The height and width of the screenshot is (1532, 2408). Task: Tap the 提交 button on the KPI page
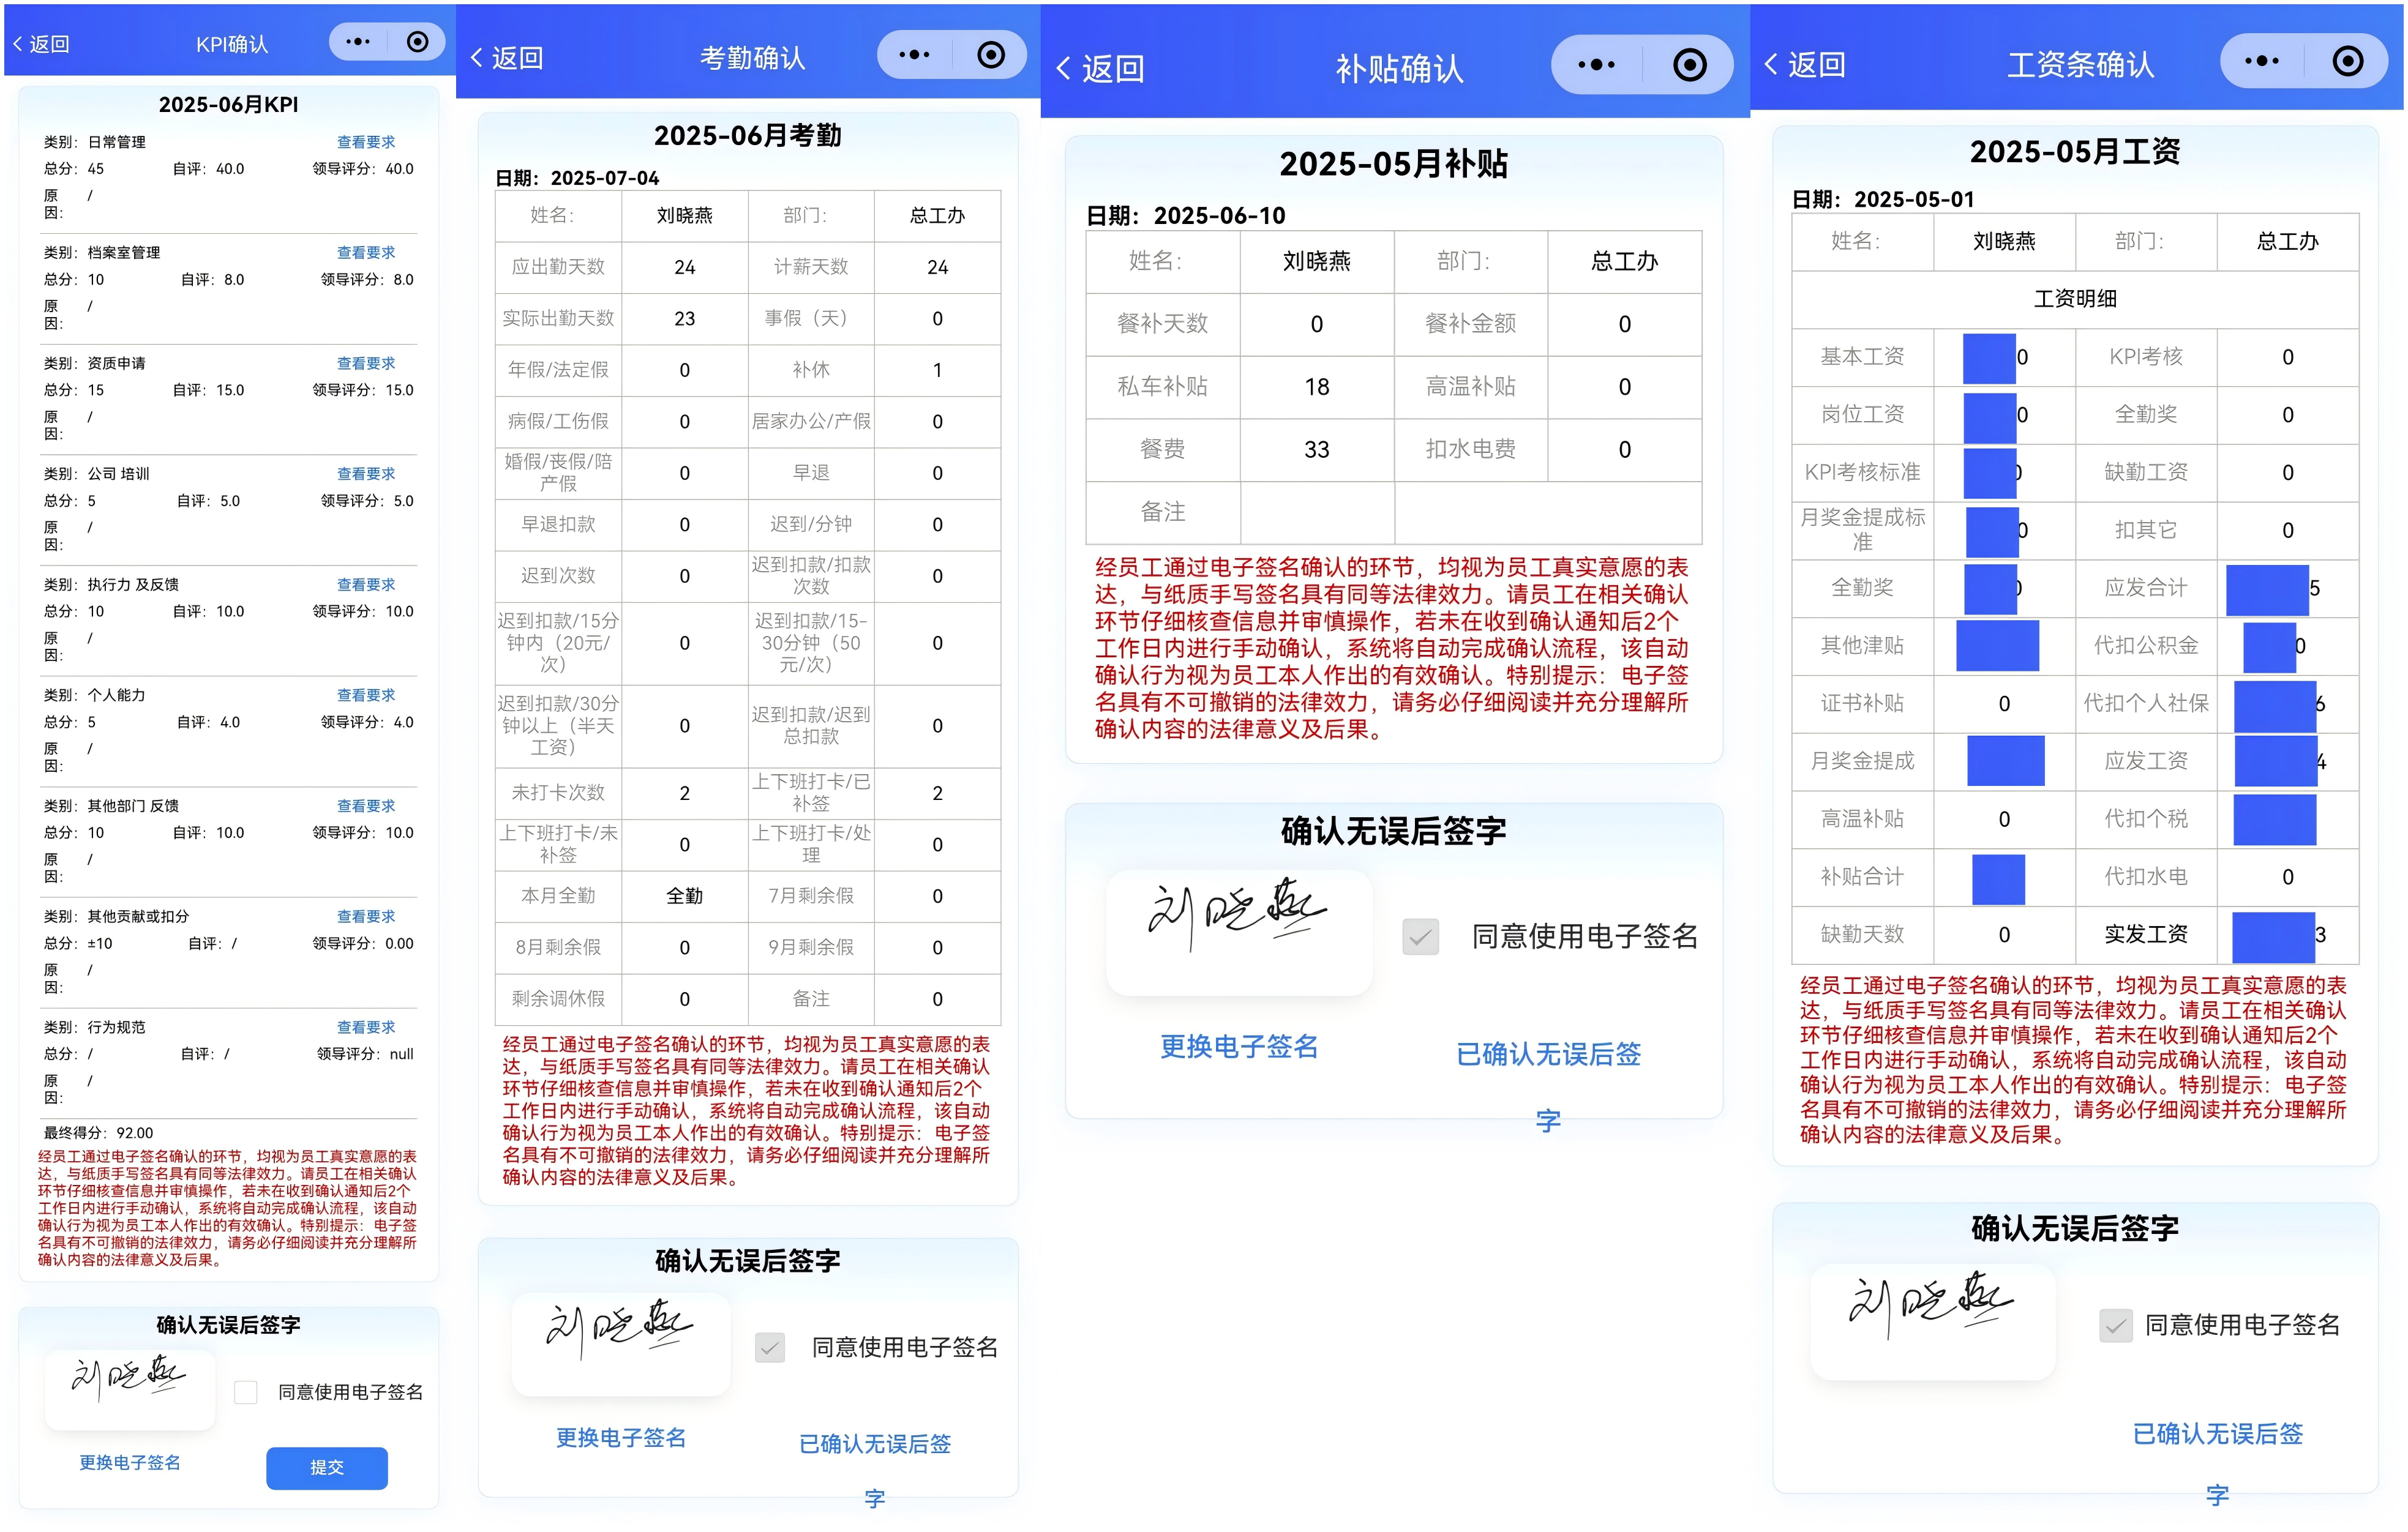coord(327,1468)
